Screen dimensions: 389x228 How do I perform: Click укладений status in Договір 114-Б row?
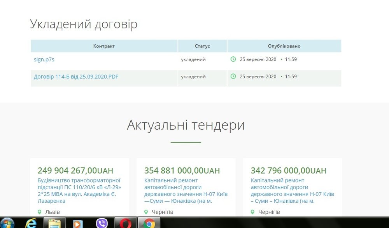(x=193, y=77)
